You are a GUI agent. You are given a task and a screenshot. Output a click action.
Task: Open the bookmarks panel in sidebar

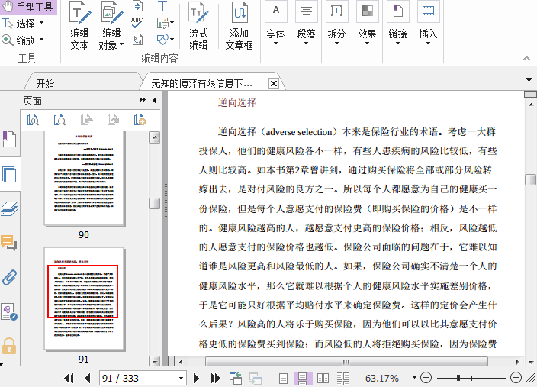point(9,140)
